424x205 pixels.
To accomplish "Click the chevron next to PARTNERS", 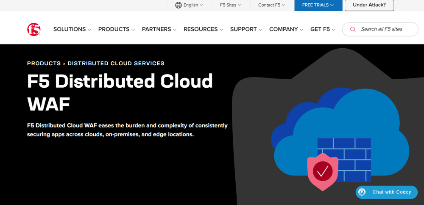I will pos(175,30).
